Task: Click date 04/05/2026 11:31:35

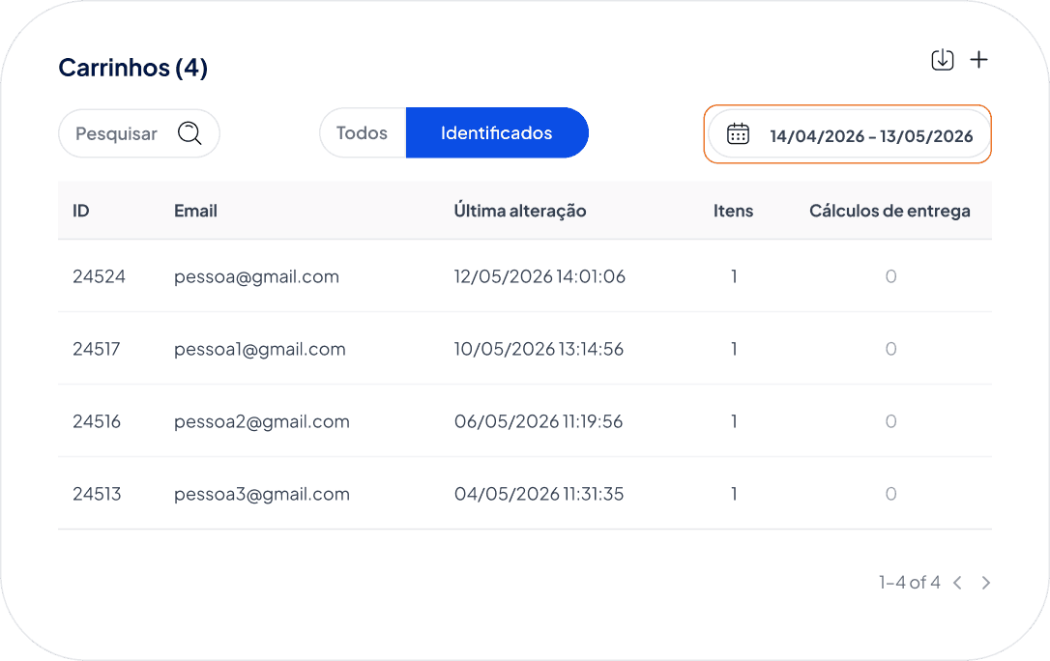Action: point(540,494)
